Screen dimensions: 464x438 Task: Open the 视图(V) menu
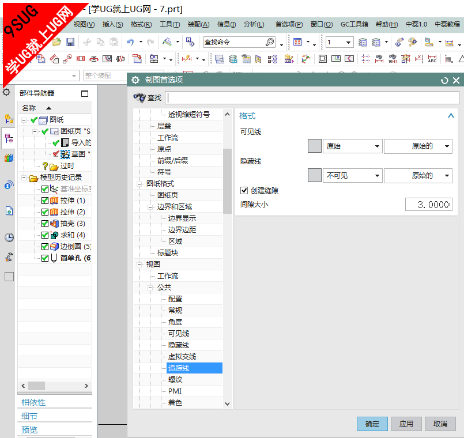84,24
